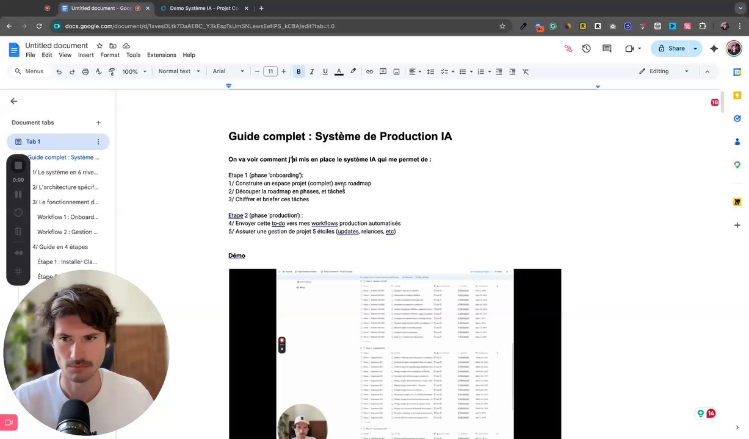Screen dimensions: 749x439
Task: Add a comment via toolbar icon
Action: [383, 71]
